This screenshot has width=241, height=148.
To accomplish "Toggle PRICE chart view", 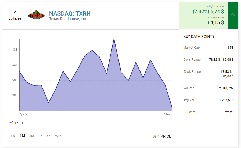I will pyautogui.click(x=166, y=136).
